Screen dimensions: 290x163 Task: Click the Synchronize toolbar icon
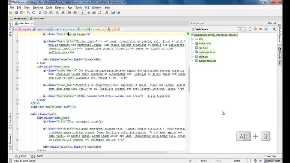pyautogui.click(x=21, y=13)
